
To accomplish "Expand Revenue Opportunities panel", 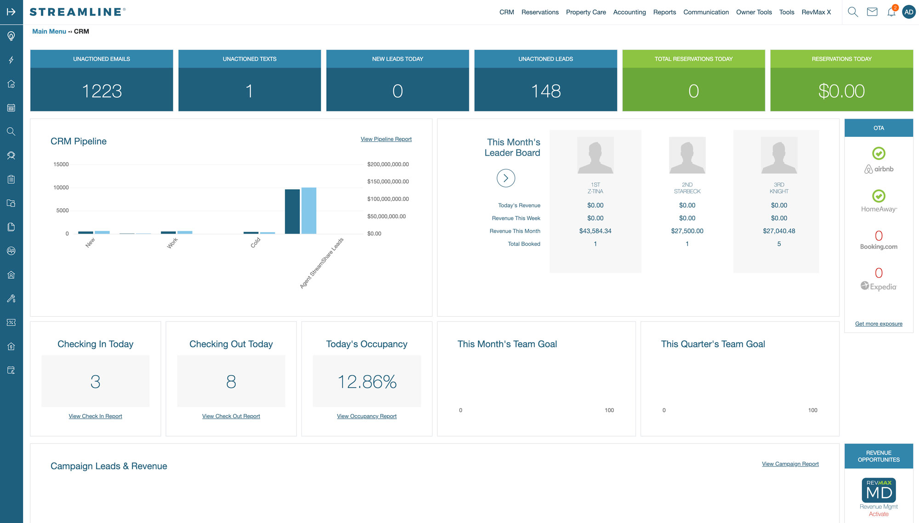I will click(879, 456).
